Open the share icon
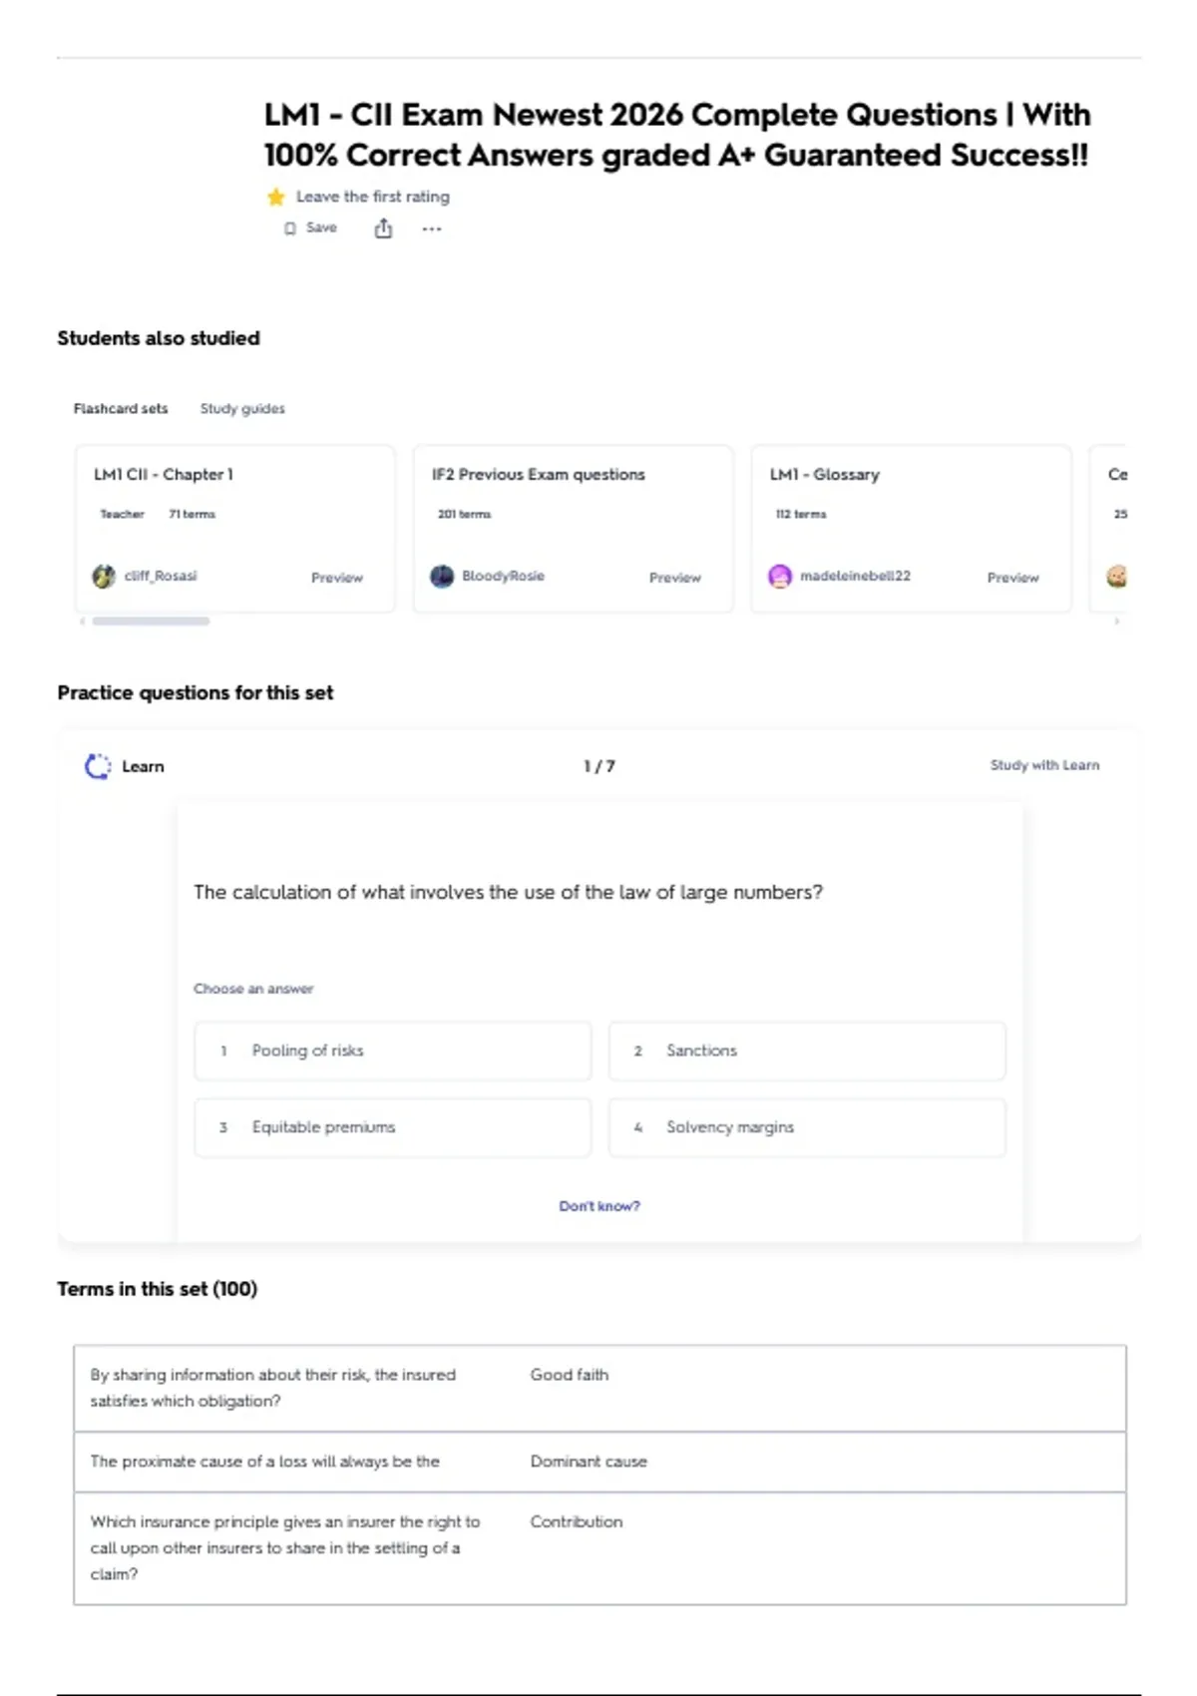This screenshot has width=1197, height=1696. (383, 228)
